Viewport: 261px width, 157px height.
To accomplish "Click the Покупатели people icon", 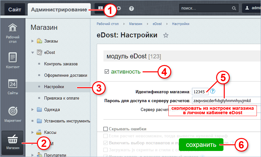I will pyautogui.click(x=39, y=155).
